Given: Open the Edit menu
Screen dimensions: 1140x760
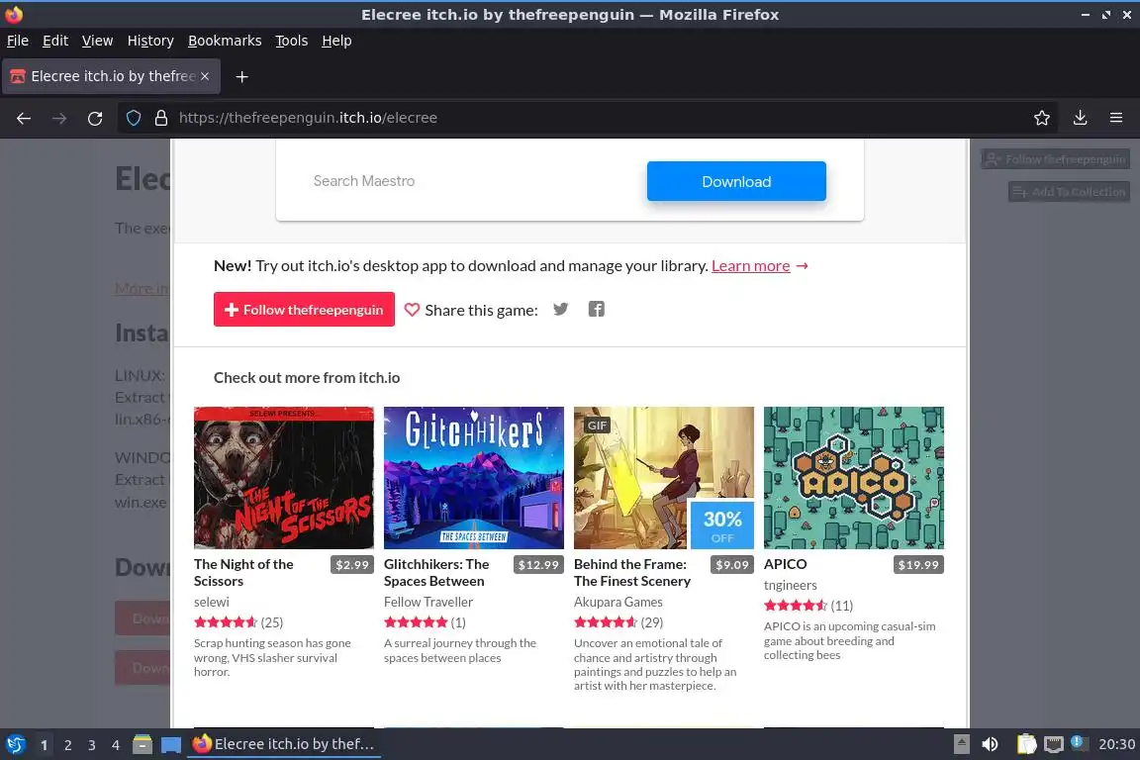Looking at the screenshot, I should pos(55,41).
